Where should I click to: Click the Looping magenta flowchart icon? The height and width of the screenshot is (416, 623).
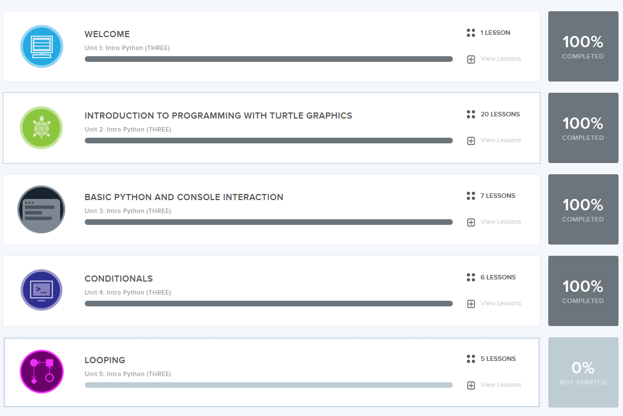pyautogui.click(x=42, y=372)
